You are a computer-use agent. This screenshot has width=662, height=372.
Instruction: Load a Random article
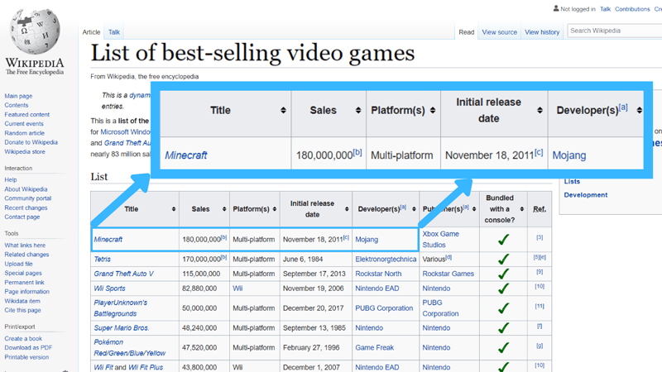[25, 133]
